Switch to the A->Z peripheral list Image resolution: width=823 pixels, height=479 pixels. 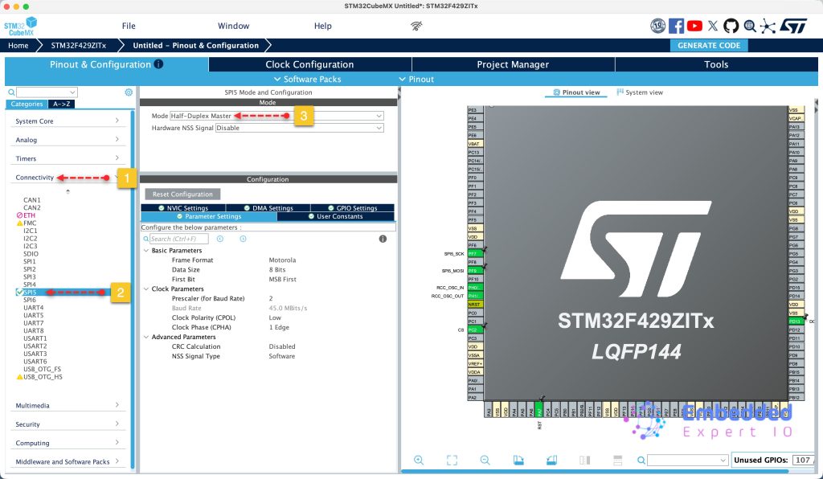click(61, 104)
